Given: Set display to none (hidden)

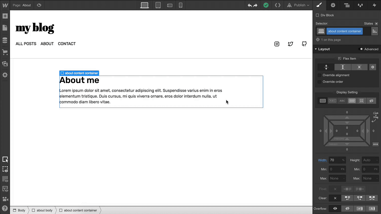Looking at the screenshot, I should (x=371, y=101).
